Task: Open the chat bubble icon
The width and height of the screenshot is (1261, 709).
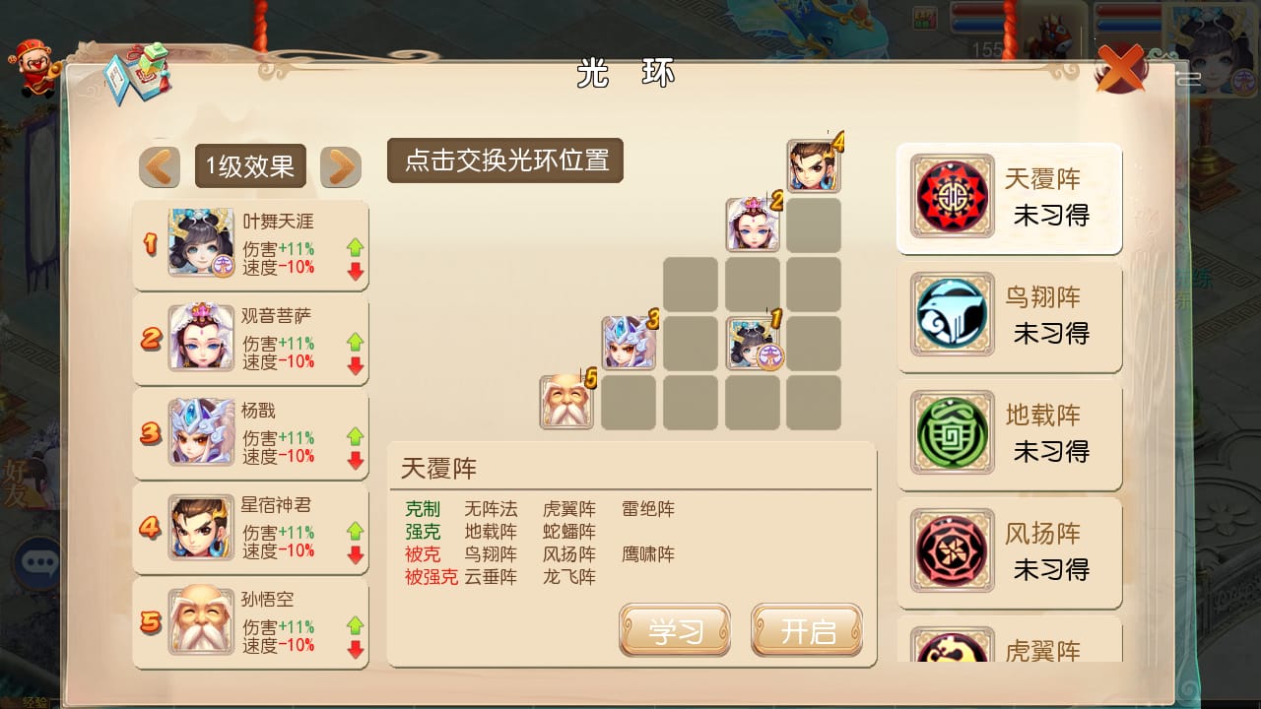Action: point(41,562)
